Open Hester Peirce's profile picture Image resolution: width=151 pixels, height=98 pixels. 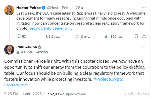pyautogui.click(x=9, y=10)
